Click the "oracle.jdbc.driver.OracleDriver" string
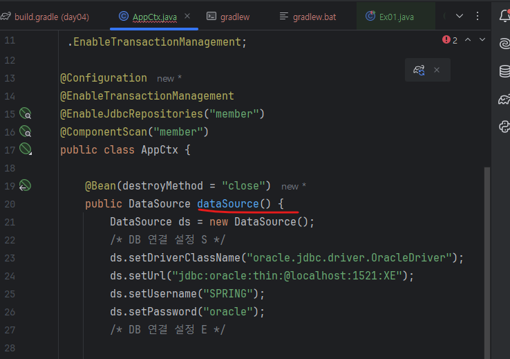This screenshot has height=359, width=510. tap(349, 258)
